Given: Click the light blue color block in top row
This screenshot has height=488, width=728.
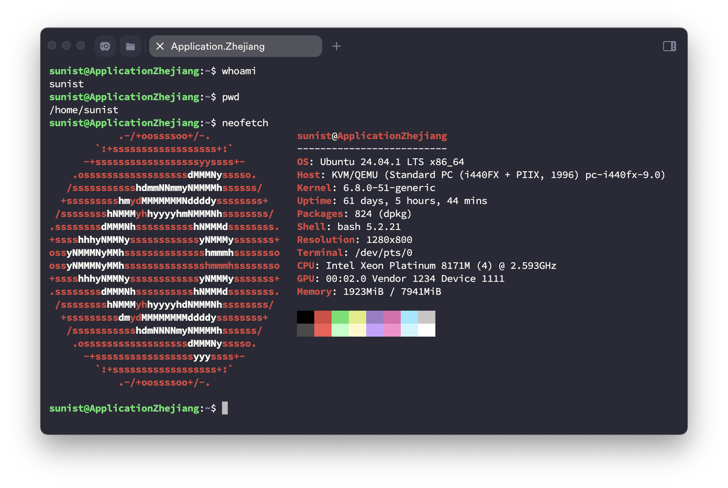Looking at the screenshot, I should pos(409,317).
